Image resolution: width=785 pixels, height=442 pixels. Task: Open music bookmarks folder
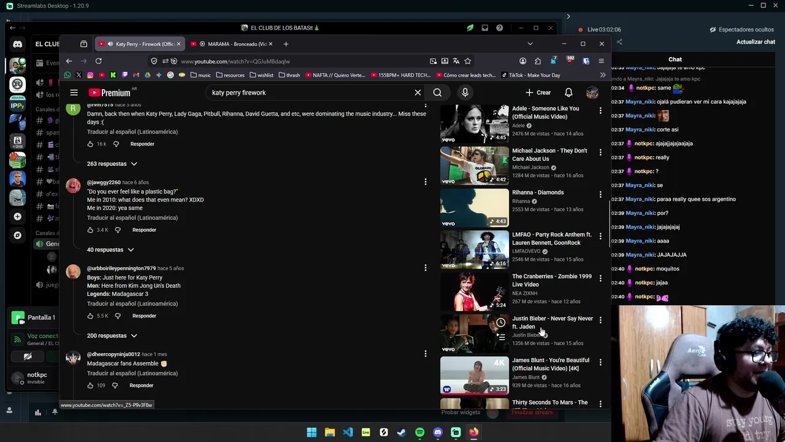point(201,75)
